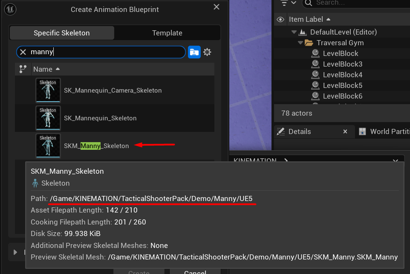The height and width of the screenshot is (274, 410).
Task: Select the LevelBlock3 actor
Action: click(343, 64)
